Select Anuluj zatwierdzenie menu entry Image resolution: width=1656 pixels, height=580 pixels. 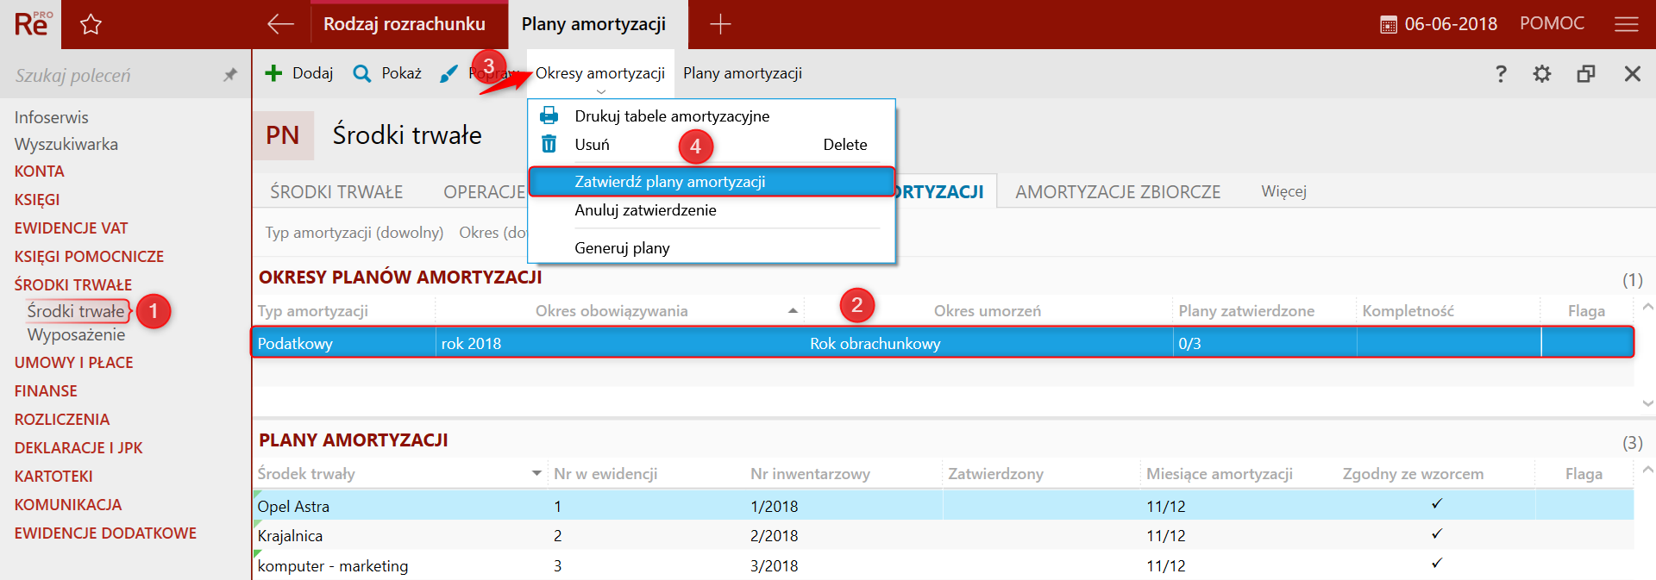[712, 210]
